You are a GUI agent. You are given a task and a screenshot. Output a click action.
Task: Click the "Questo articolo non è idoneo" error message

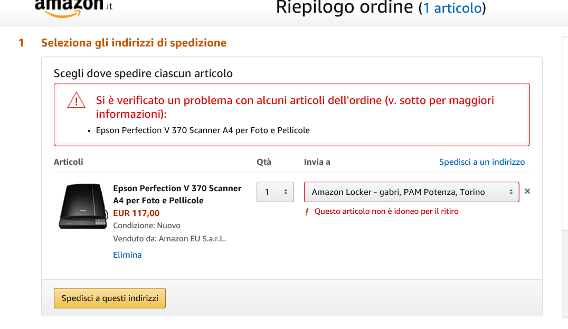tap(386, 211)
